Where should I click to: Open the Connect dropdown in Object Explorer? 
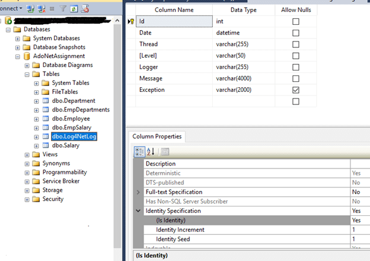pyautogui.click(x=11, y=8)
